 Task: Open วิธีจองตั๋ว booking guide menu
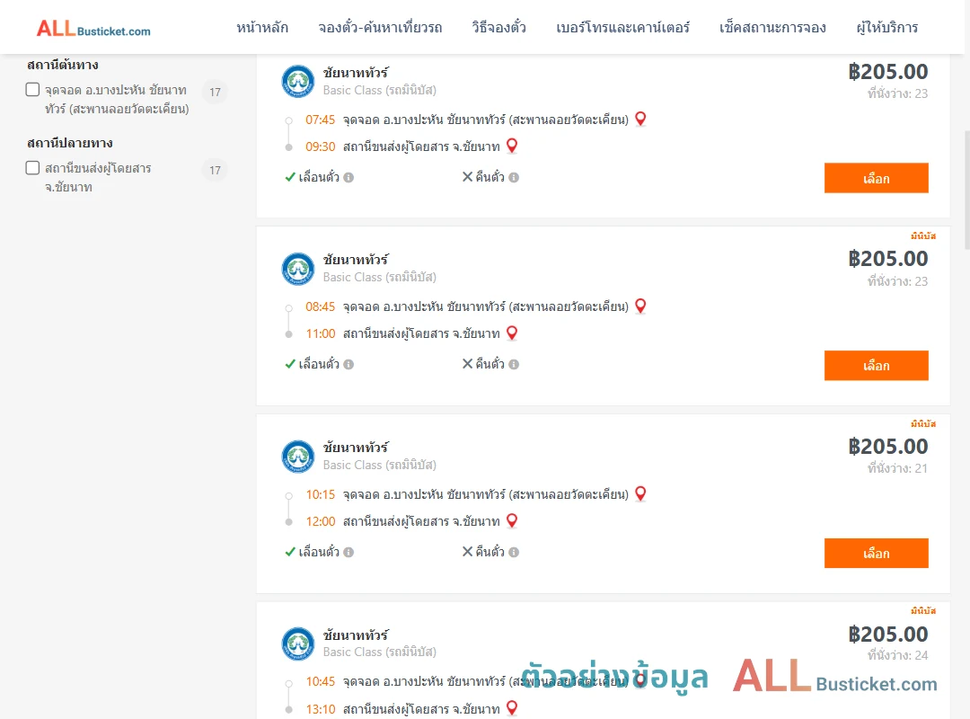(x=498, y=28)
